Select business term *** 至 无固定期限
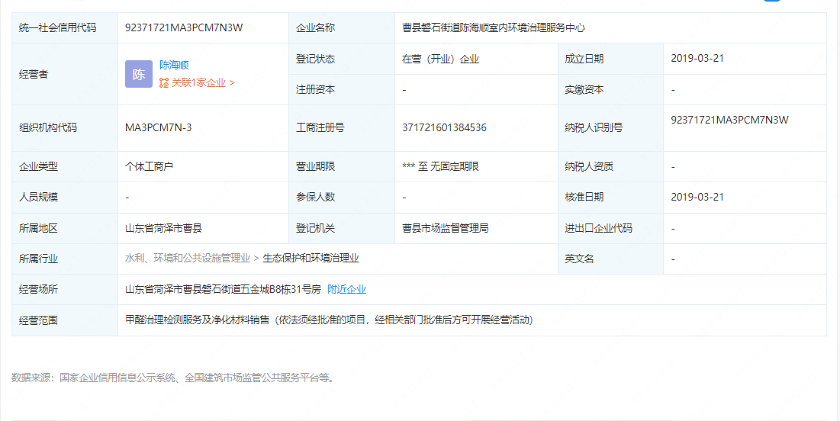 click(x=440, y=166)
